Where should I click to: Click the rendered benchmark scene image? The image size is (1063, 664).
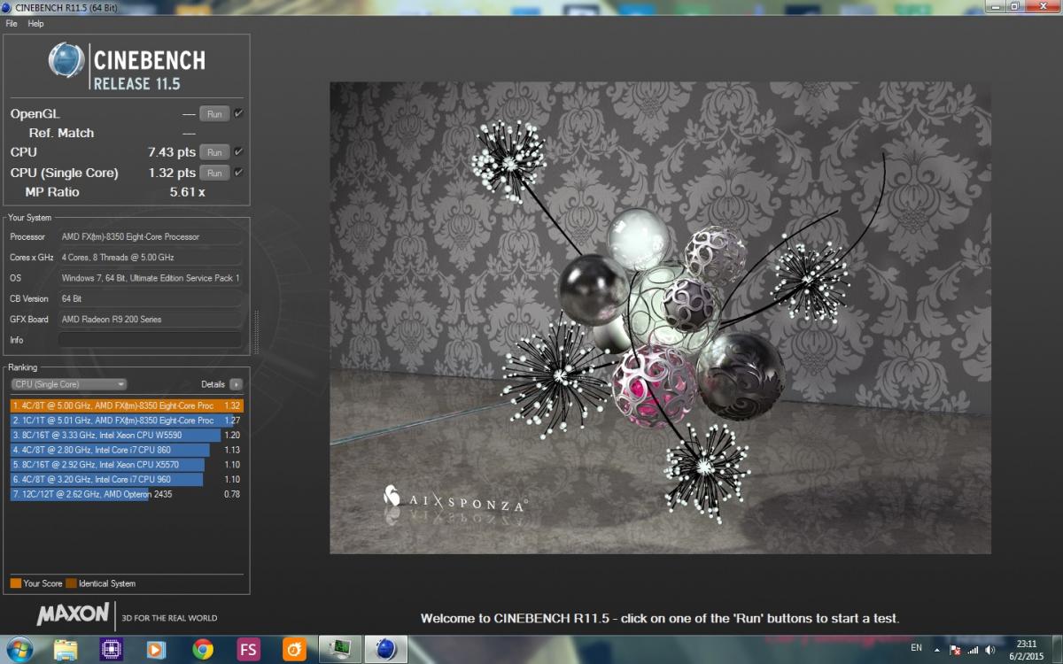[660, 318]
